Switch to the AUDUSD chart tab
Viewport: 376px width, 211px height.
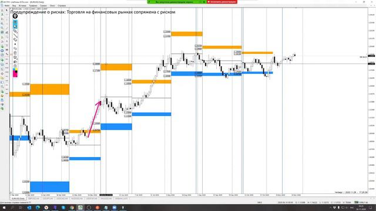pos(77,199)
